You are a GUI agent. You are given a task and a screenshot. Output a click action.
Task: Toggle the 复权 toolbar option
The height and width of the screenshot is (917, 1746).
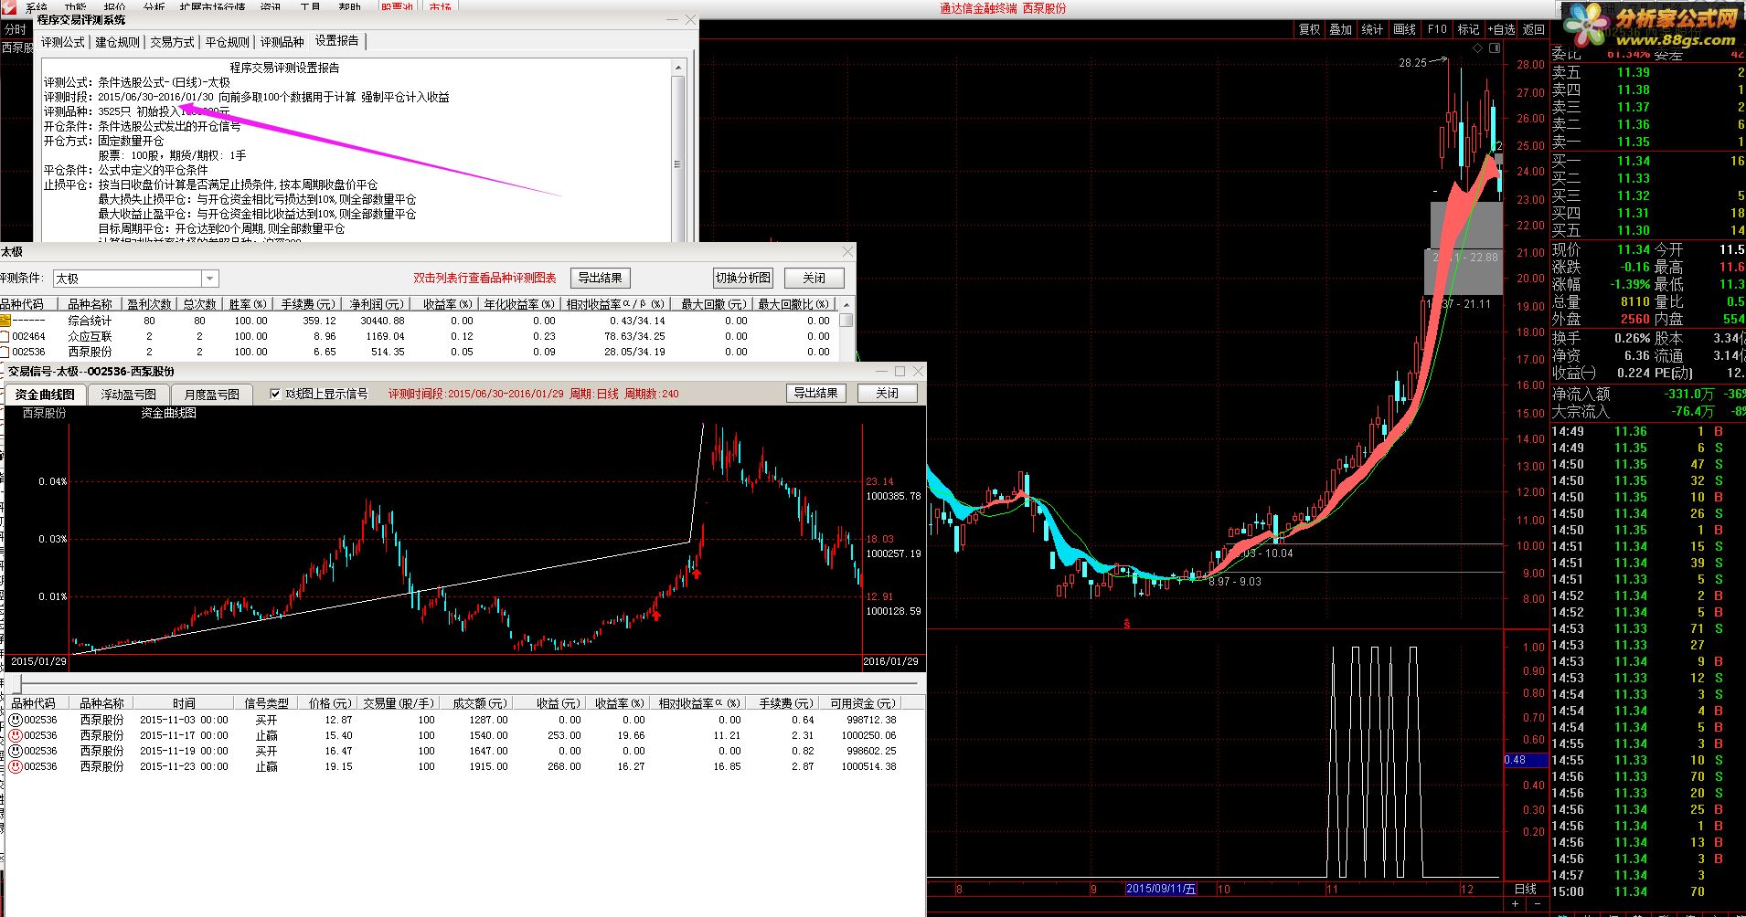point(1310,29)
